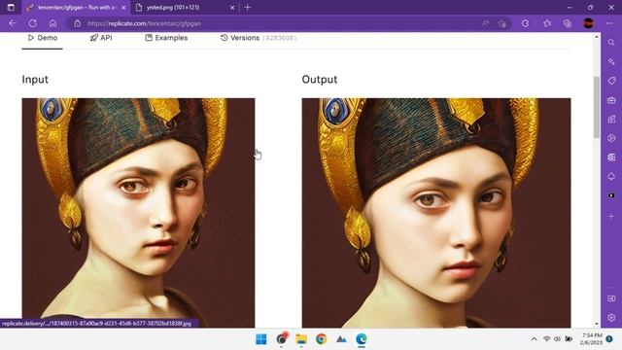Open Edge settings and more menu
622x350 pixels.
[x=609, y=23]
